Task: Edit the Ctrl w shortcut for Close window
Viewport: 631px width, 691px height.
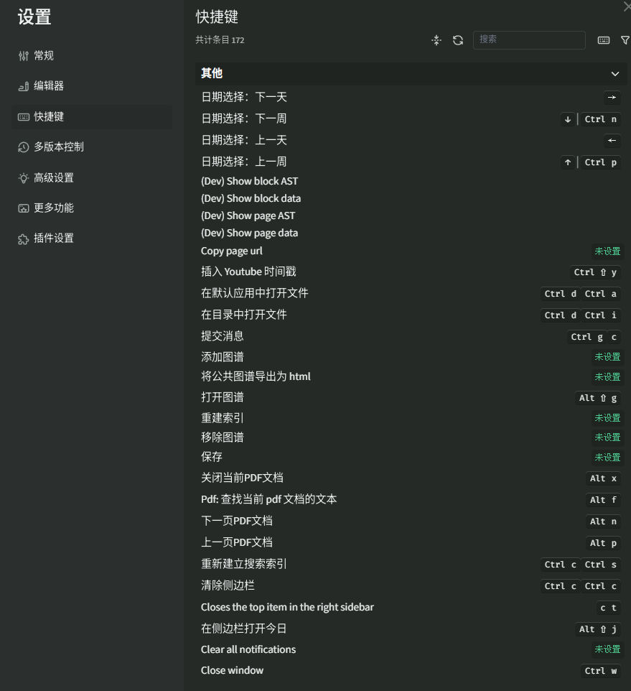Action: pos(601,671)
